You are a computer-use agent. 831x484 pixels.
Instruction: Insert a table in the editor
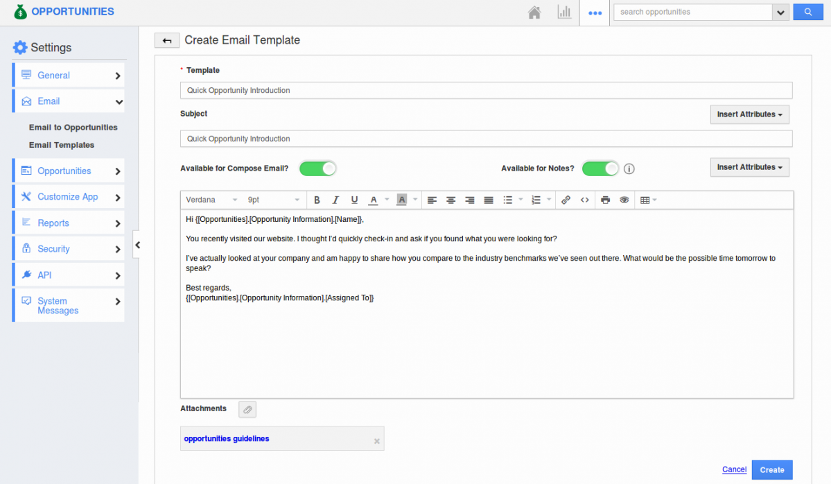[x=645, y=200]
